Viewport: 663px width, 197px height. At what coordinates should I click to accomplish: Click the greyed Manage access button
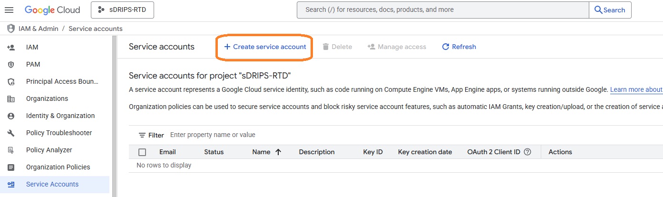397,47
